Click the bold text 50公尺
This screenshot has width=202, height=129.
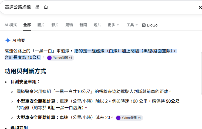pos(173,101)
